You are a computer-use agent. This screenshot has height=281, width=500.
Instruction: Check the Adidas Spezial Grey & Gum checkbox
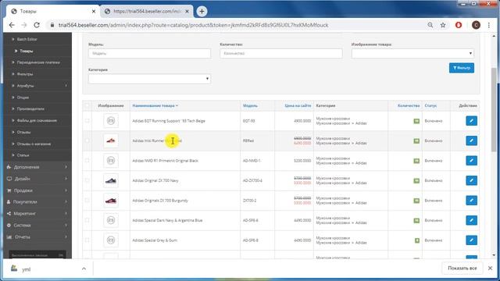87,240
